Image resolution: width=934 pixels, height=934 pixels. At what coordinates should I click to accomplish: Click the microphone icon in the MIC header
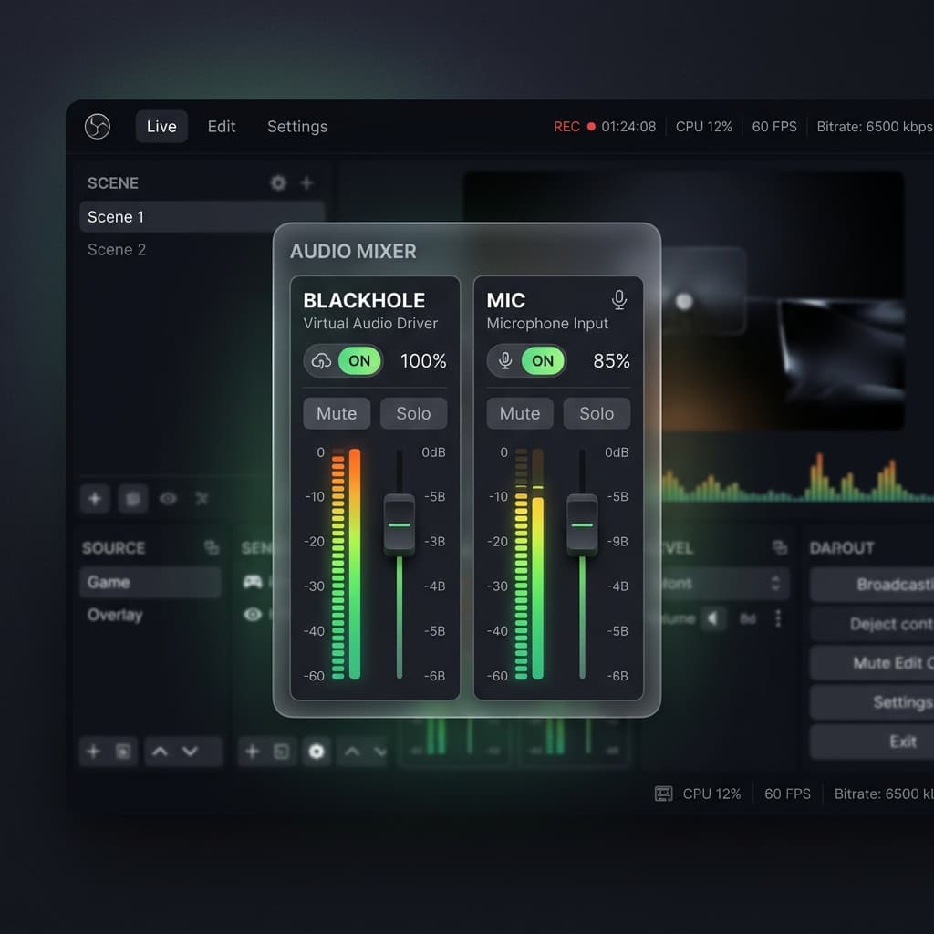(618, 297)
